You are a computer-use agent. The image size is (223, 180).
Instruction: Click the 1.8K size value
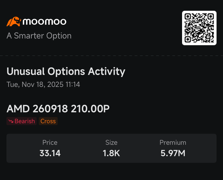(x=111, y=153)
